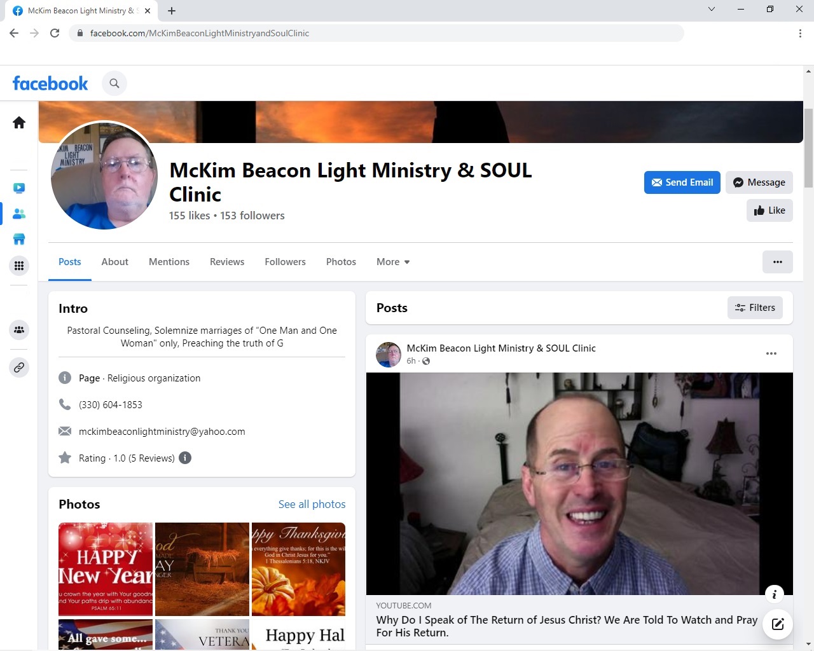Click the post author's small avatar

tap(389, 355)
